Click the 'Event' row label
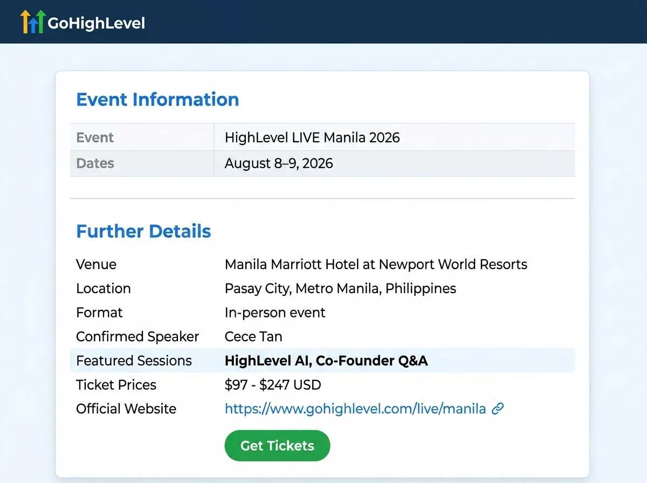 [x=95, y=137]
